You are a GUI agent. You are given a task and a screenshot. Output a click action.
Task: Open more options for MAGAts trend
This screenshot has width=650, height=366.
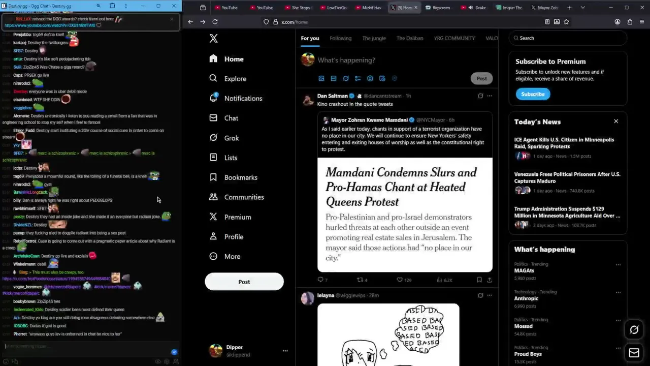[618, 264]
